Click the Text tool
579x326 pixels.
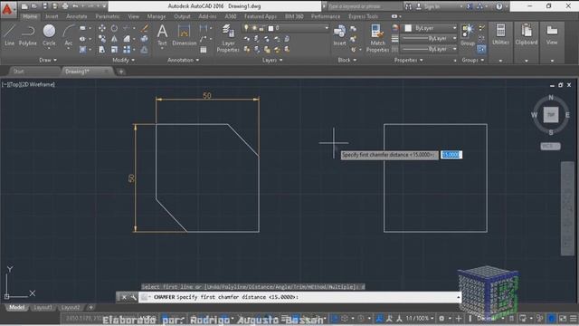click(162, 35)
